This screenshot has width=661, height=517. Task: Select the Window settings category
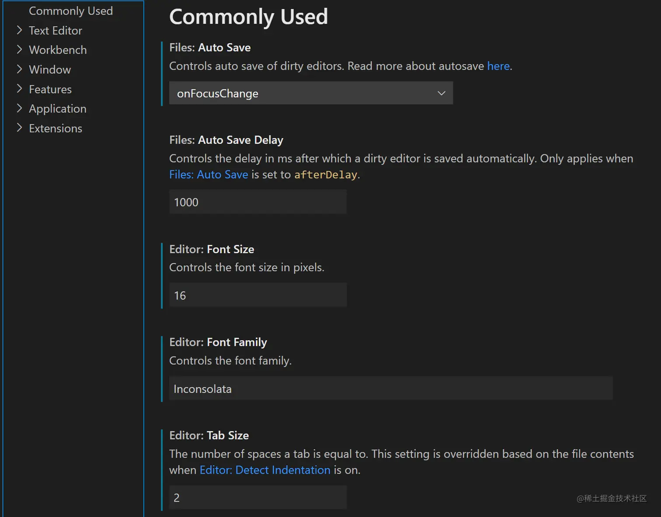[50, 70]
